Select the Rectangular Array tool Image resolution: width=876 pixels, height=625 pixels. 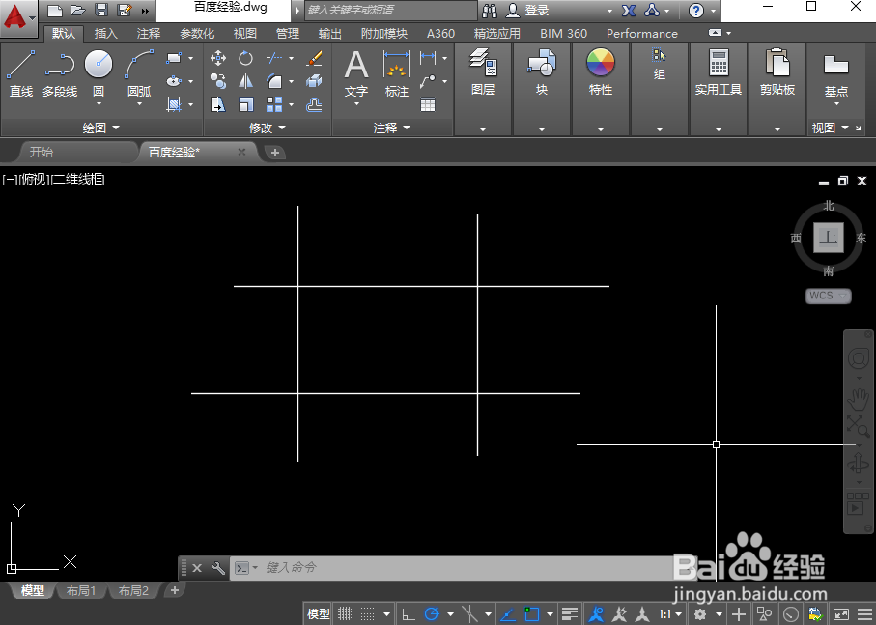tap(274, 104)
